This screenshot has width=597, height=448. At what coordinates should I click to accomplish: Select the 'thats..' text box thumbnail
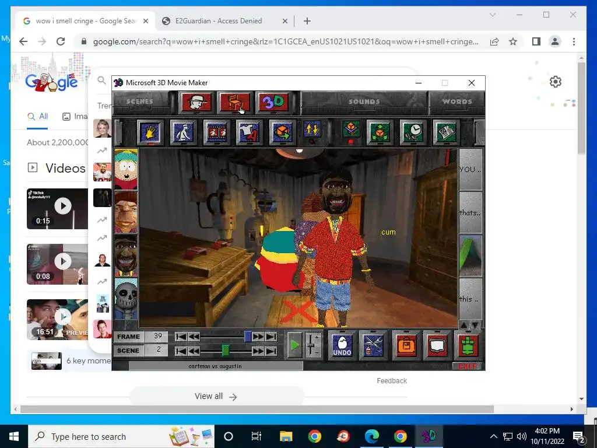[470, 212]
